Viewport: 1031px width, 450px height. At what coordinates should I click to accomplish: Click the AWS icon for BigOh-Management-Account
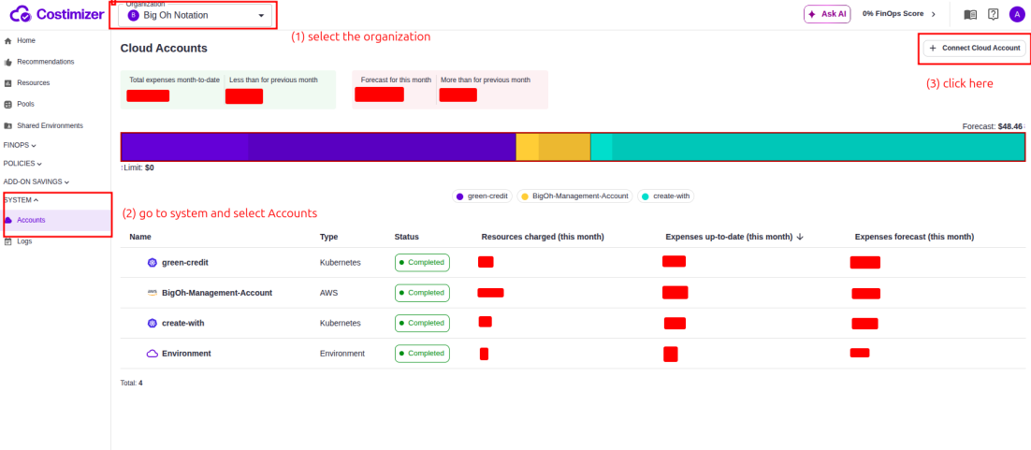point(152,293)
